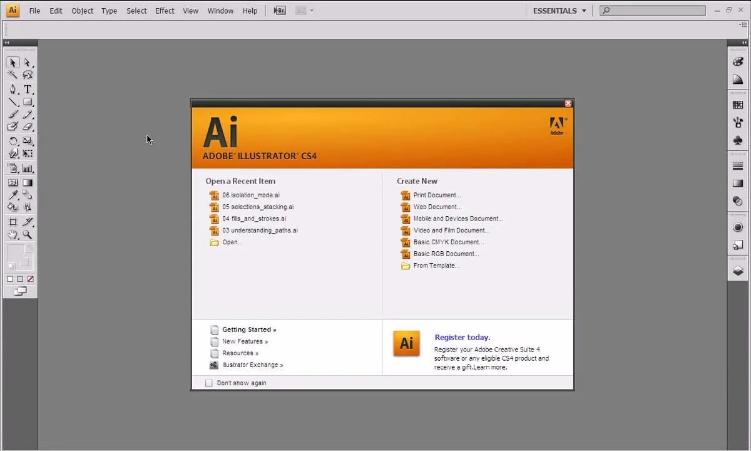Open the Help menu
The height and width of the screenshot is (451, 751).
coord(250,11)
